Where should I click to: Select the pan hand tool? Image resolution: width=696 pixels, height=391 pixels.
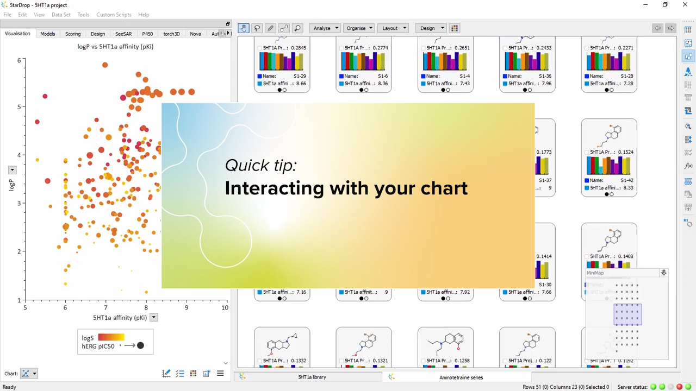(x=244, y=28)
